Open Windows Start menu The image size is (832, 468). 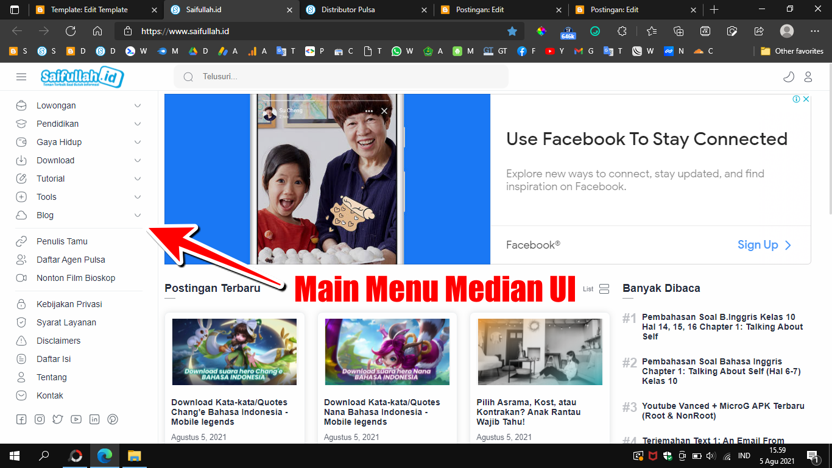14,456
